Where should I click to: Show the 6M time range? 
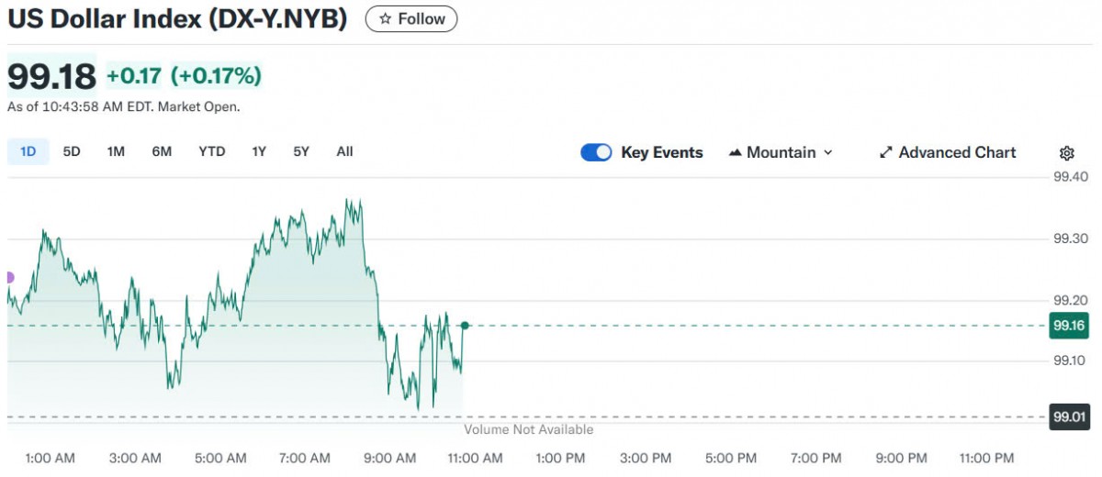(x=162, y=152)
